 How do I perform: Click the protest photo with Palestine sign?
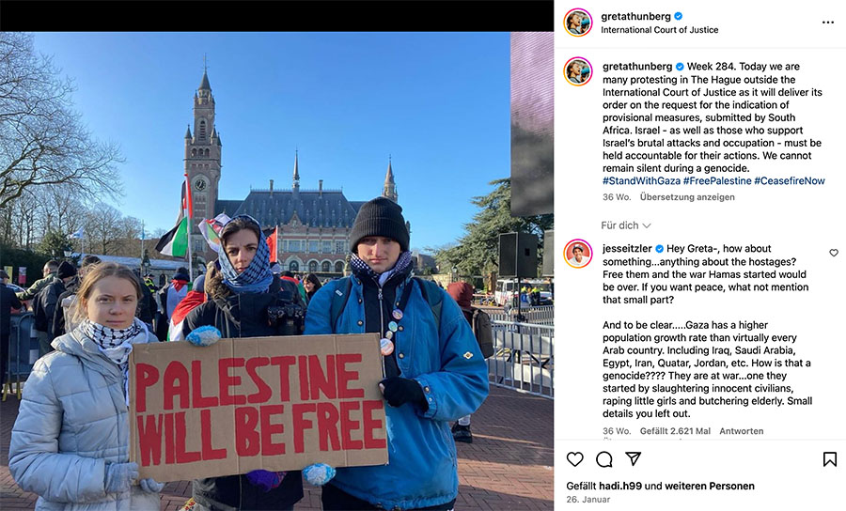click(x=276, y=271)
